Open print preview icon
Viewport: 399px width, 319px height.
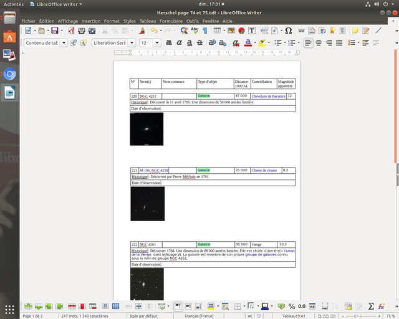[92, 31]
